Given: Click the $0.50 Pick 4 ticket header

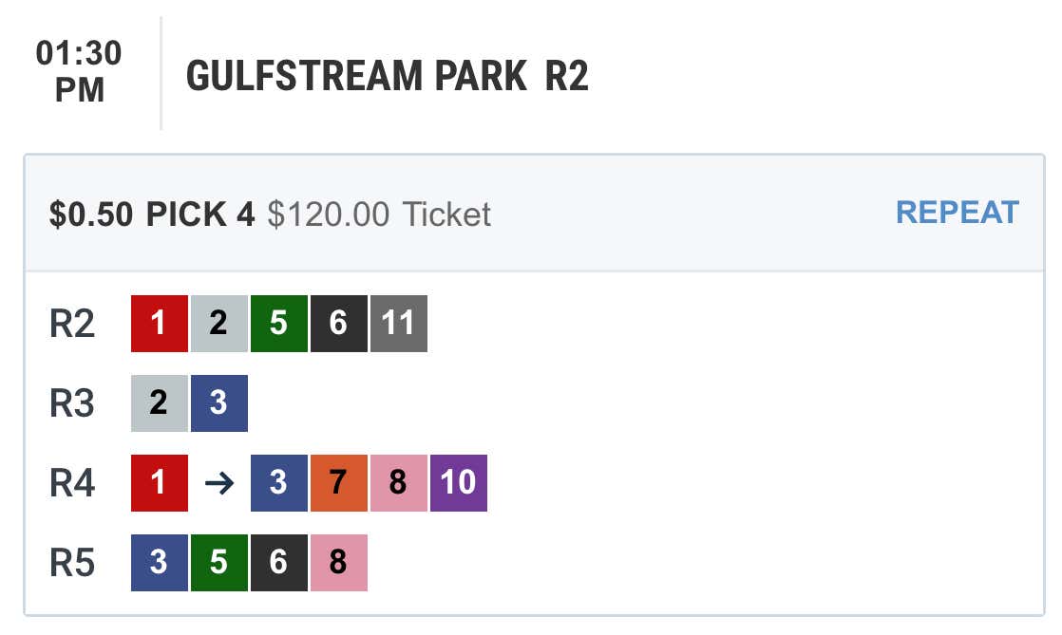Looking at the screenshot, I should (x=535, y=214).
